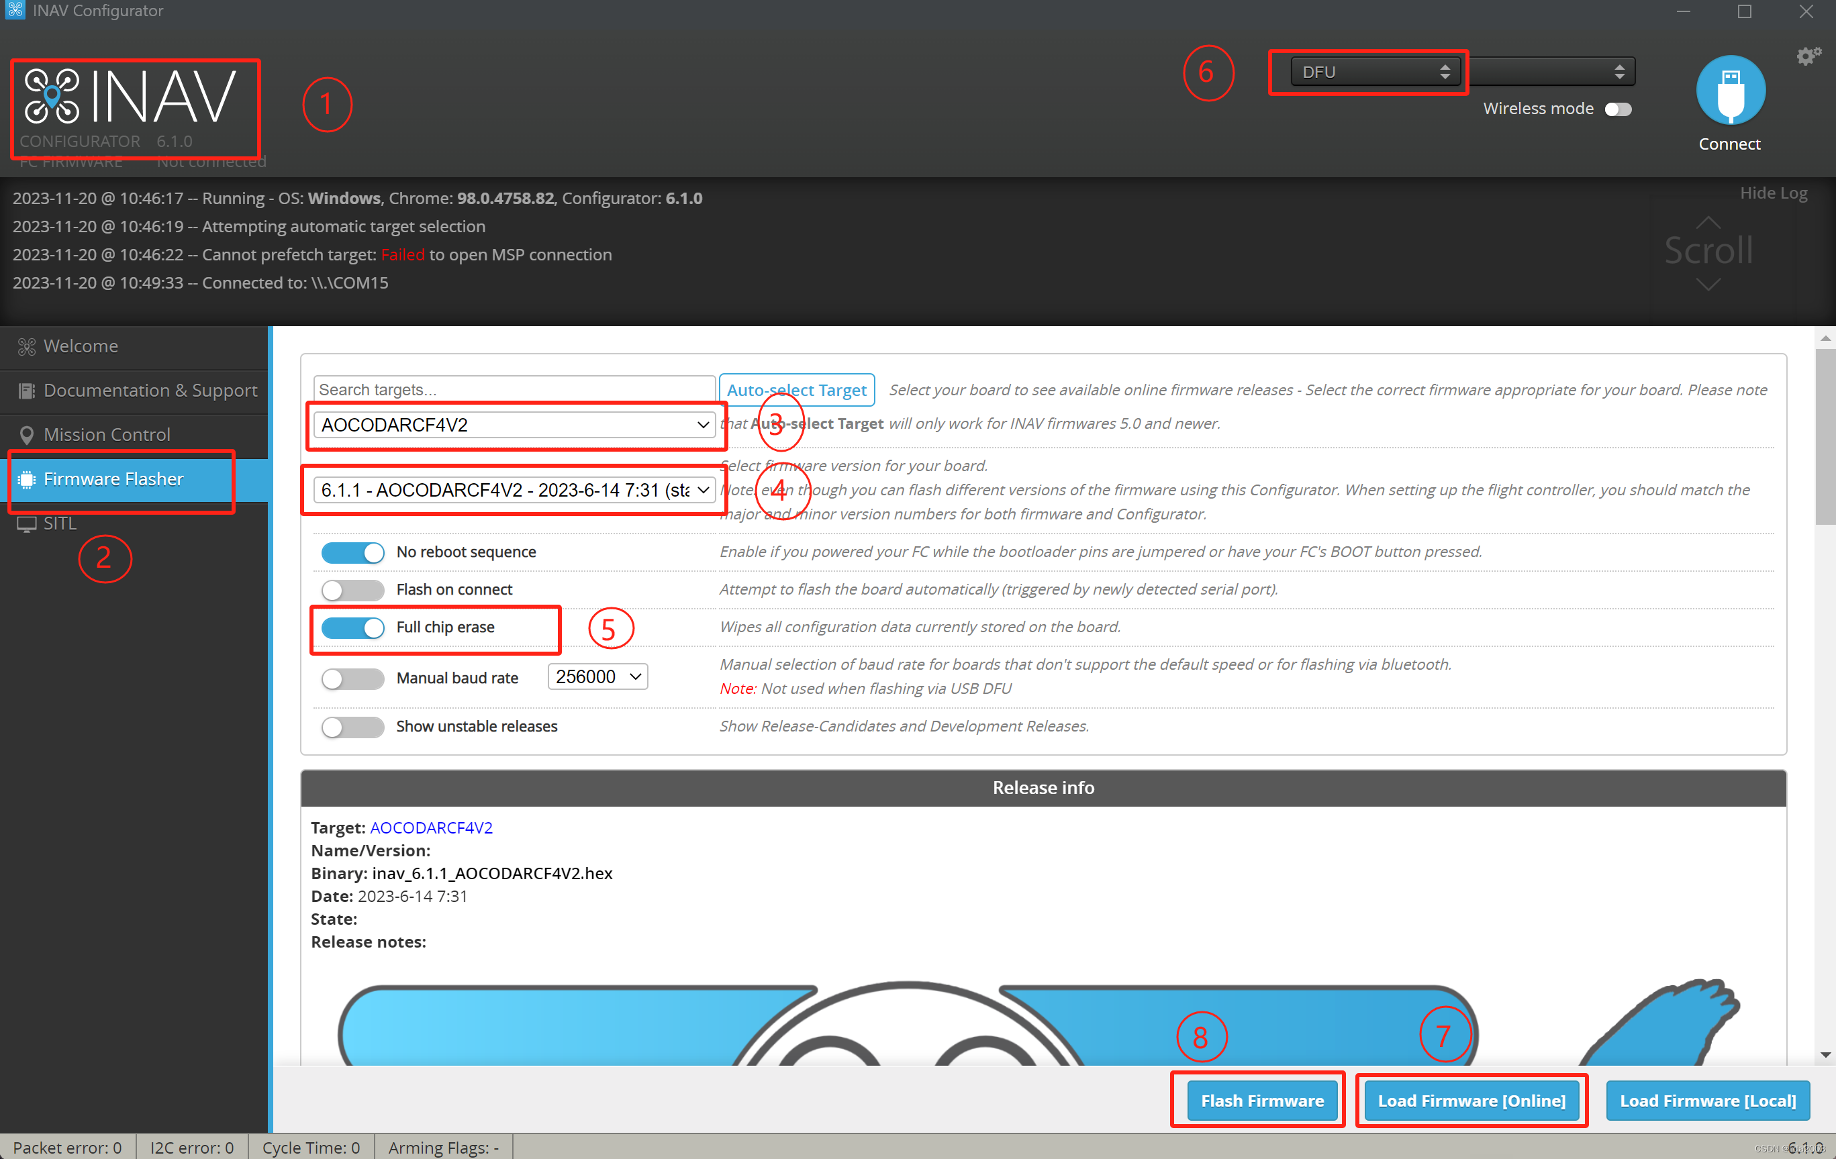Click the Documentation & Support book icon
1836x1159 pixels.
point(27,391)
